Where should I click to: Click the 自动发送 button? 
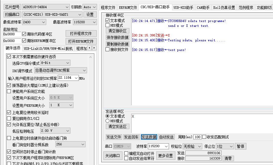pos(167,137)
